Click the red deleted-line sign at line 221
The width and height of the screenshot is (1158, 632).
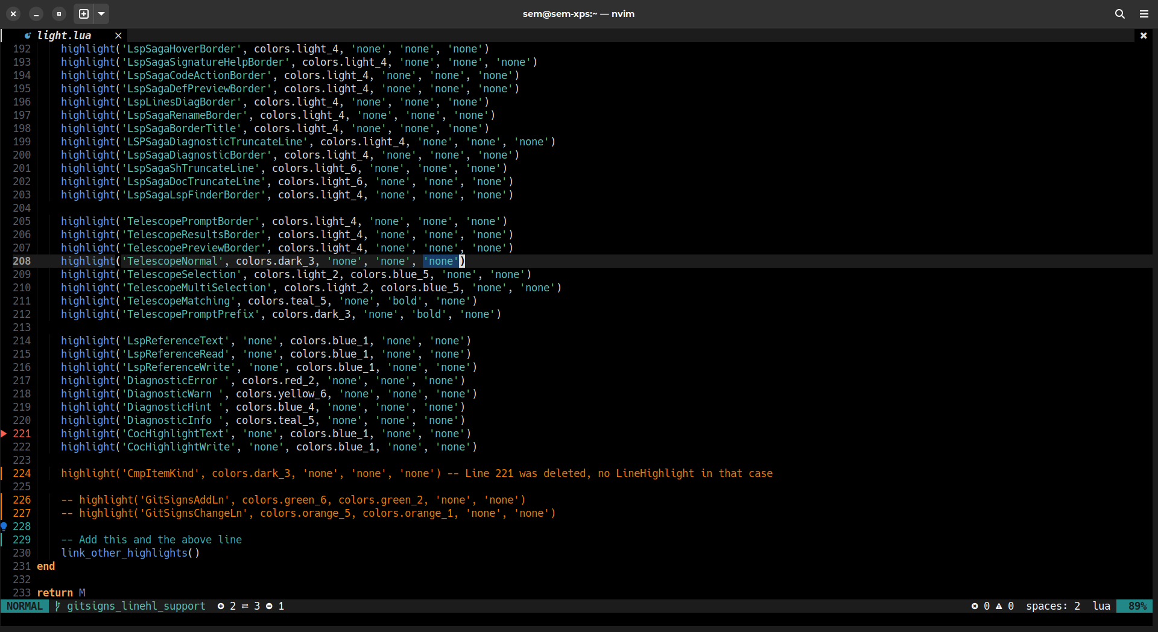click(x=4, y=434)
